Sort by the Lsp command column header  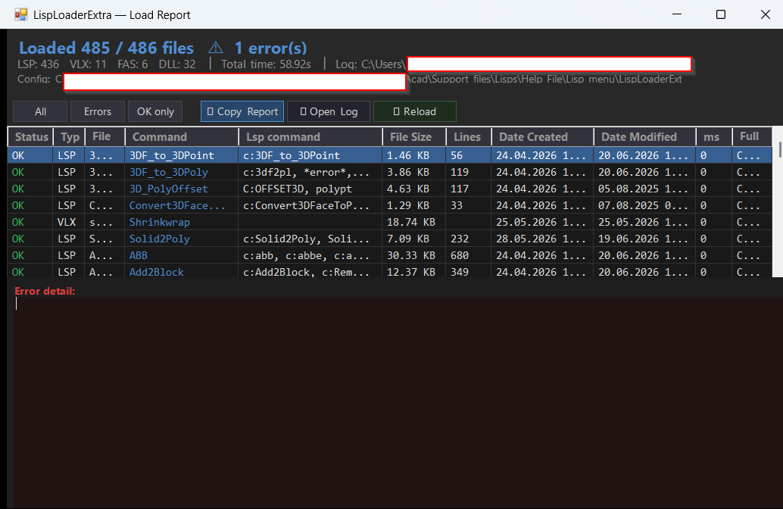310,137
